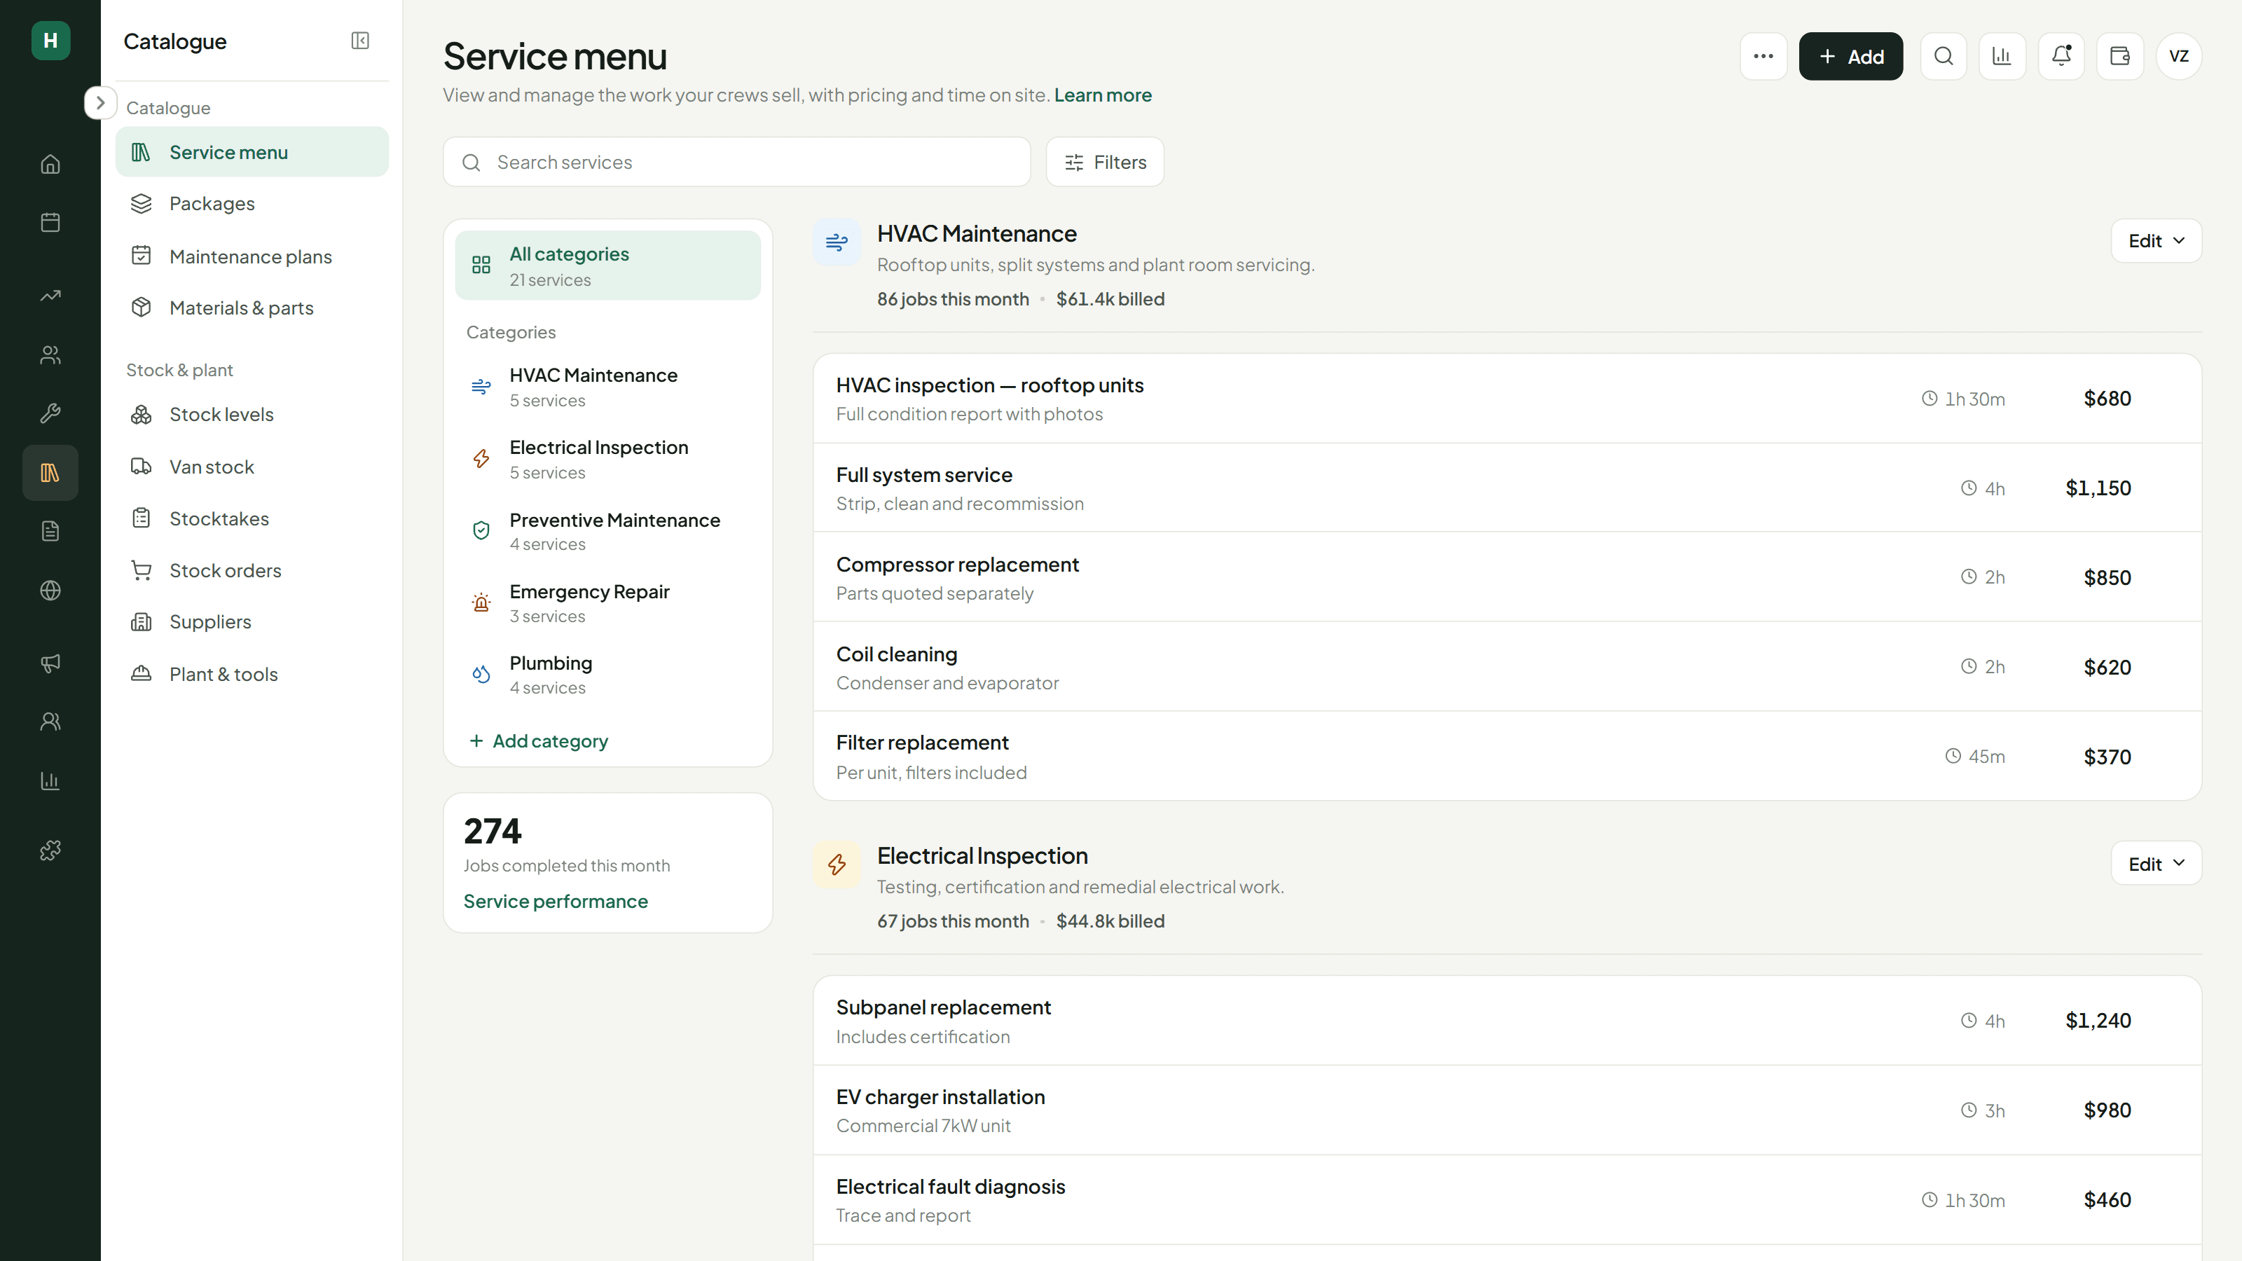Click the H workspace logo
The width and height of the screenshot is (2242, 1261).
tap(50, 40)
